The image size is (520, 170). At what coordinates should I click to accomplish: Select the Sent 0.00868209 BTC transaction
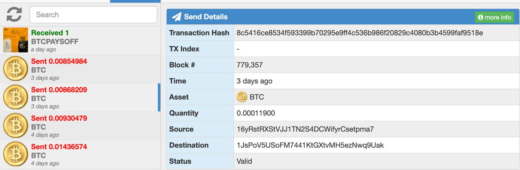[80, 98]
